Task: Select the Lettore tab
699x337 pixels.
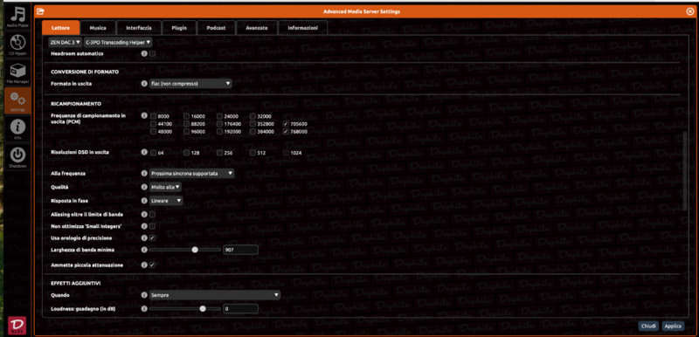Action: coord(60,28)
